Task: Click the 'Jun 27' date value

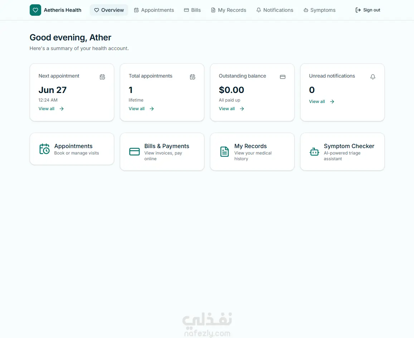Action: coord(53,90)
